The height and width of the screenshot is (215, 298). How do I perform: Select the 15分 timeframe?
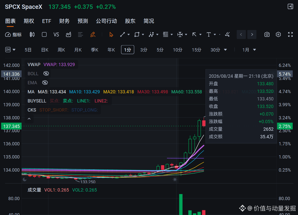tap(196, 50)
